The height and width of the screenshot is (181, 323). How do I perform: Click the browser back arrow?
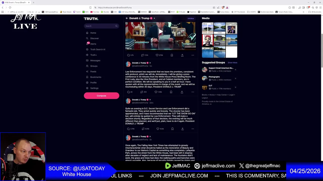(x=3, y=8)
